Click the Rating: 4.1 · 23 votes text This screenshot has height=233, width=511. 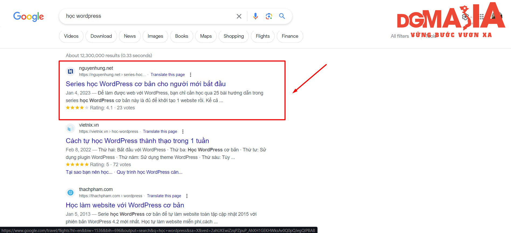112,108
